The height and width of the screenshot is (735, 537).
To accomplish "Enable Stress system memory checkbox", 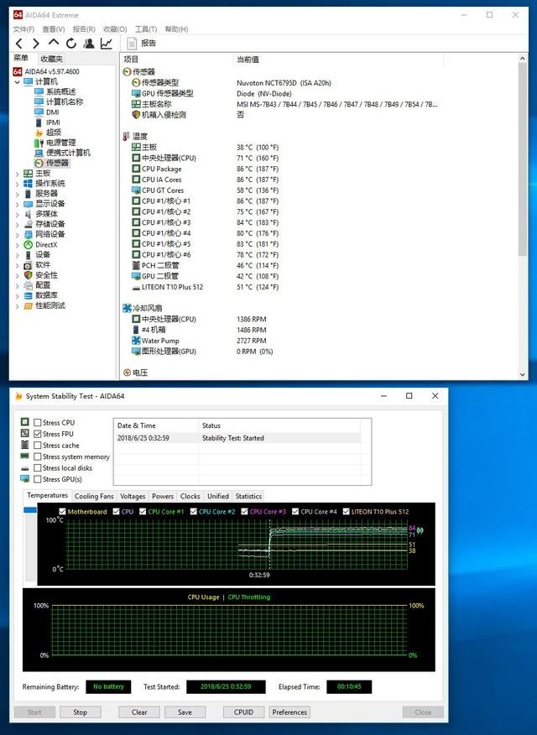I will tap(38, 456).
